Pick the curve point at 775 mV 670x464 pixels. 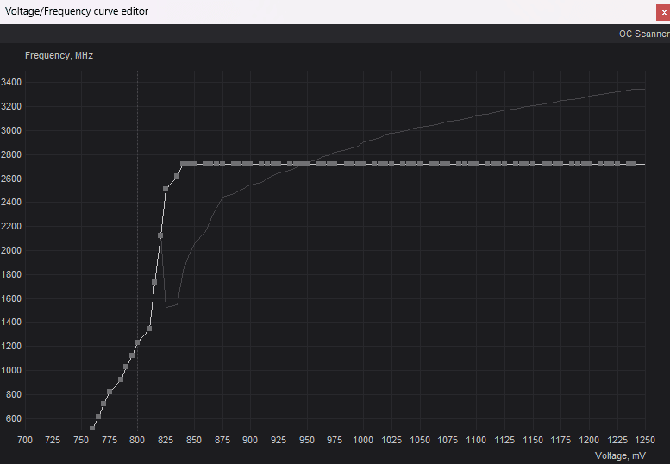(x=110, y=392)
